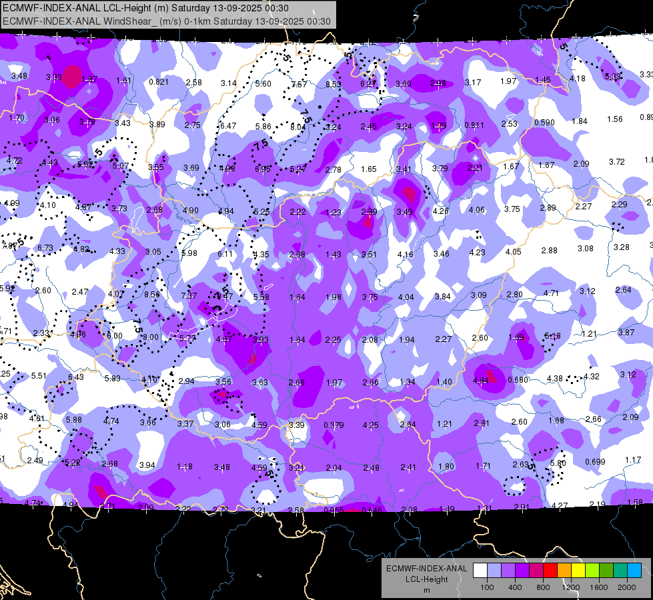Viewport: 653px width, 600px height.
Task: Click the wind shear value 1.45
Action: coord(543,80)
